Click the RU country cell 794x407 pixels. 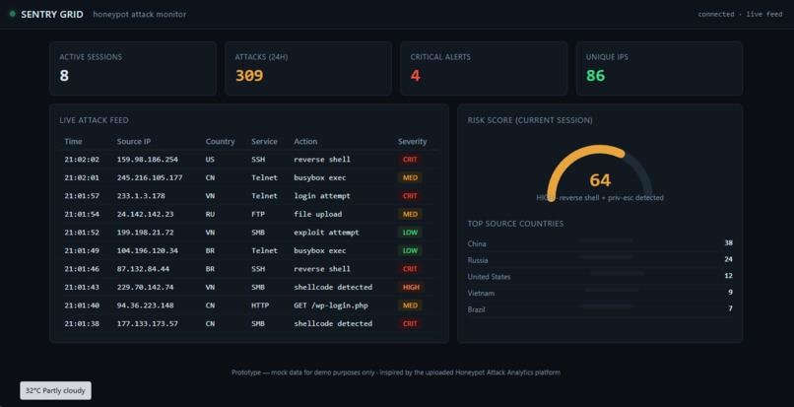click(x=210, y=214)
